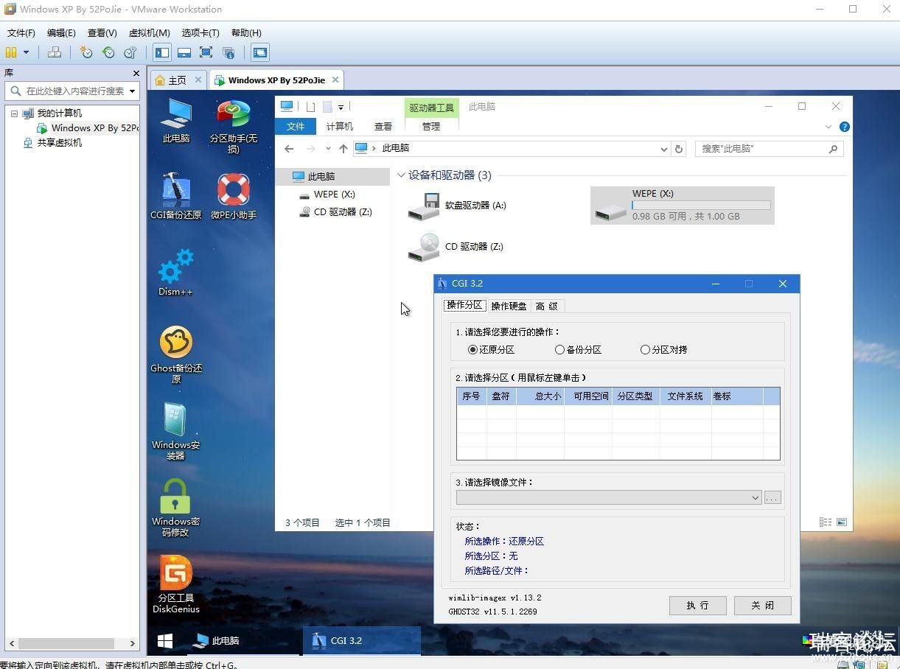The image size is (900, 669).
Task: Select the Ghost备份还原 desktop icon
Action: coord(175,354)
